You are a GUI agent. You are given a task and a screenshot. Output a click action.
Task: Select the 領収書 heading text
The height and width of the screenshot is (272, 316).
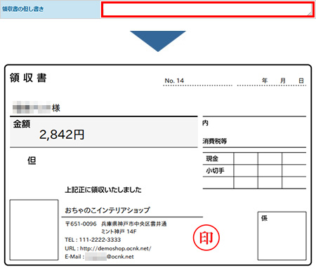[x=28, y=78]
